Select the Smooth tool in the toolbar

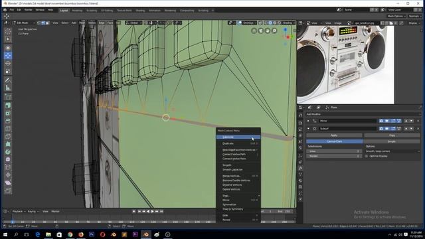coord(8,159)
